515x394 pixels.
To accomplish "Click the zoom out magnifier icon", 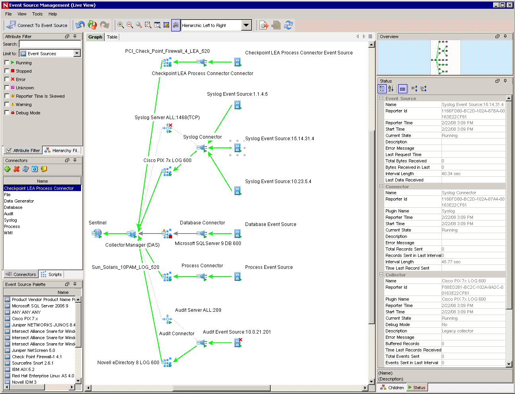I will point(130,25).
